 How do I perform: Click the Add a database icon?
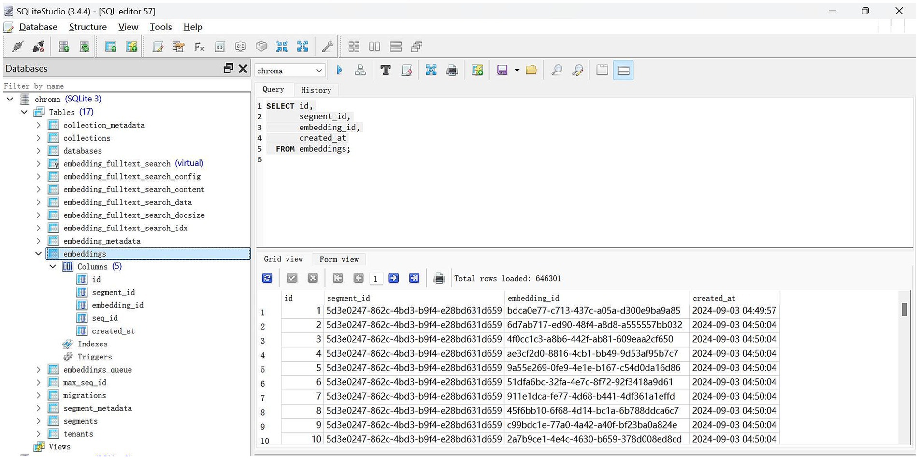(63, 46)
